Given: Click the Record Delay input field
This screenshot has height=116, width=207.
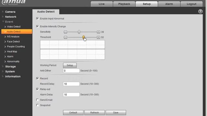Looking at the screenshot, I should (71, 84).
